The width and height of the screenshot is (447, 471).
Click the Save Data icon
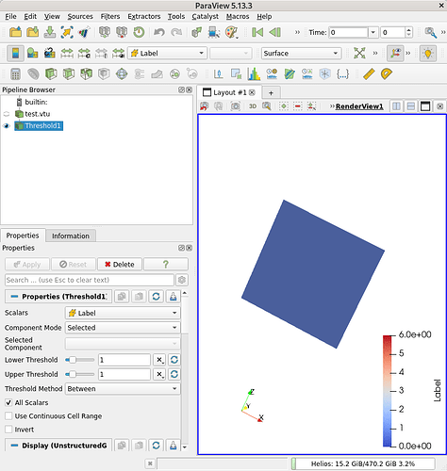[50, 32]
